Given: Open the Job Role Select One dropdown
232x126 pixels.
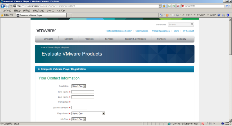Looking at the screenshot, I should (79, 119).
